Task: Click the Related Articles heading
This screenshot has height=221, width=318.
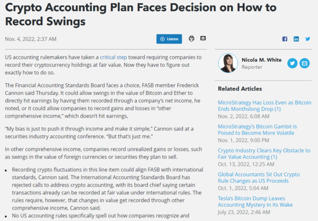Action: pyautogui.click(x=238, y=89)
